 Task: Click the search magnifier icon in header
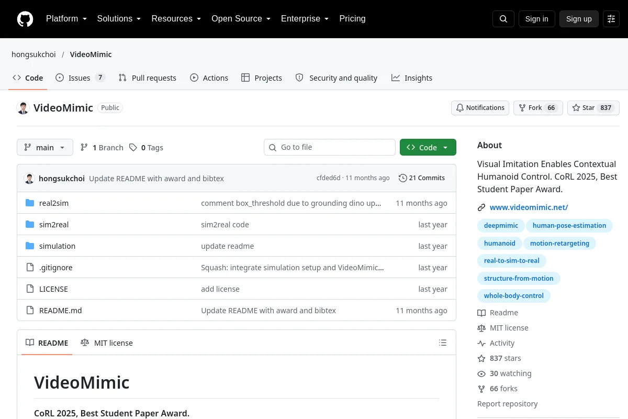[503, 19]
